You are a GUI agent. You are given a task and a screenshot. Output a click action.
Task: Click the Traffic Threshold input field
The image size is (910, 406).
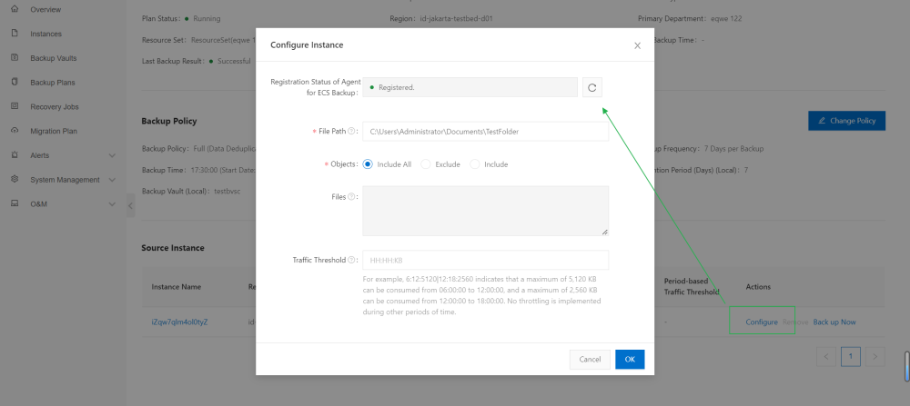[485, 260]
